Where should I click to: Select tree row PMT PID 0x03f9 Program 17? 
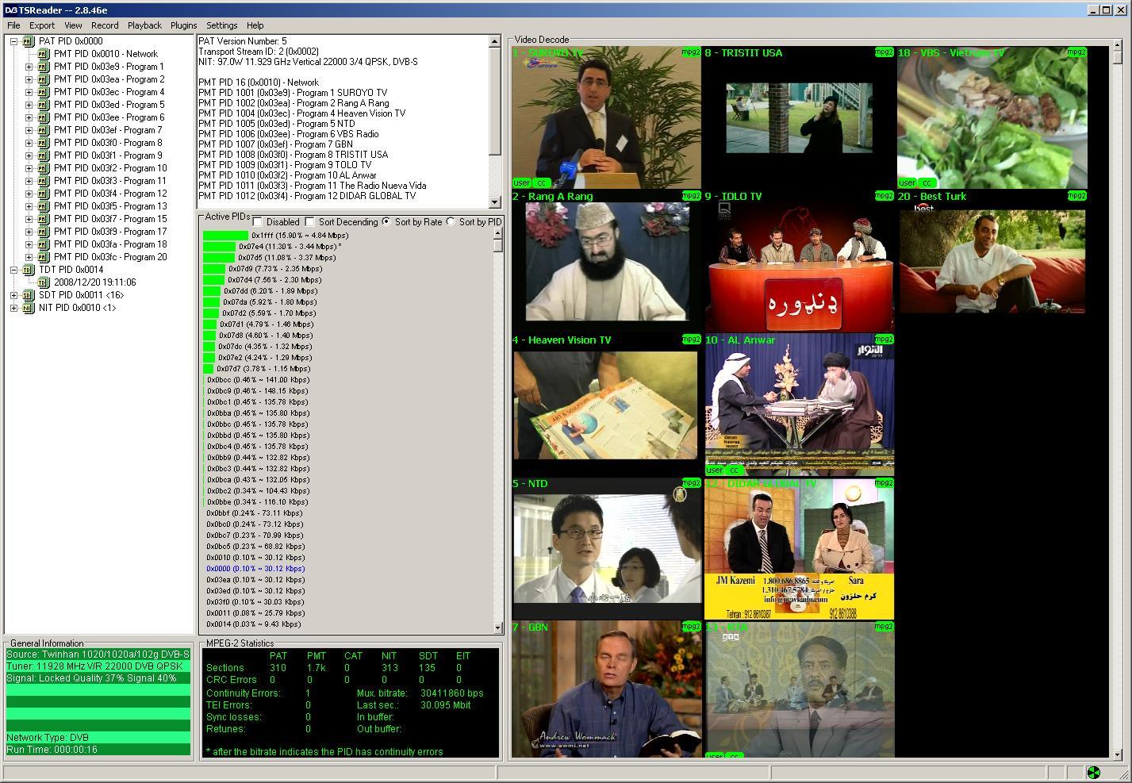click(x=110, y=232)
